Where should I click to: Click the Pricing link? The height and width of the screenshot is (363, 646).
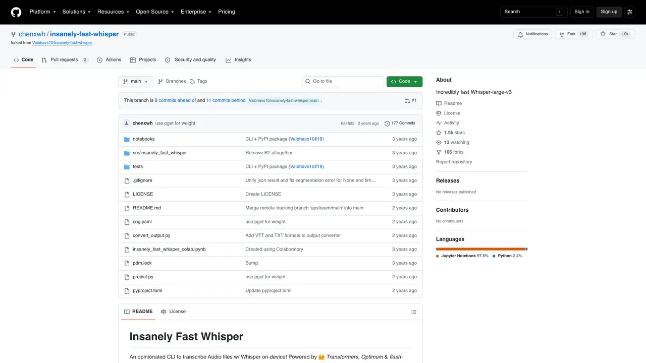coord(227,12)
